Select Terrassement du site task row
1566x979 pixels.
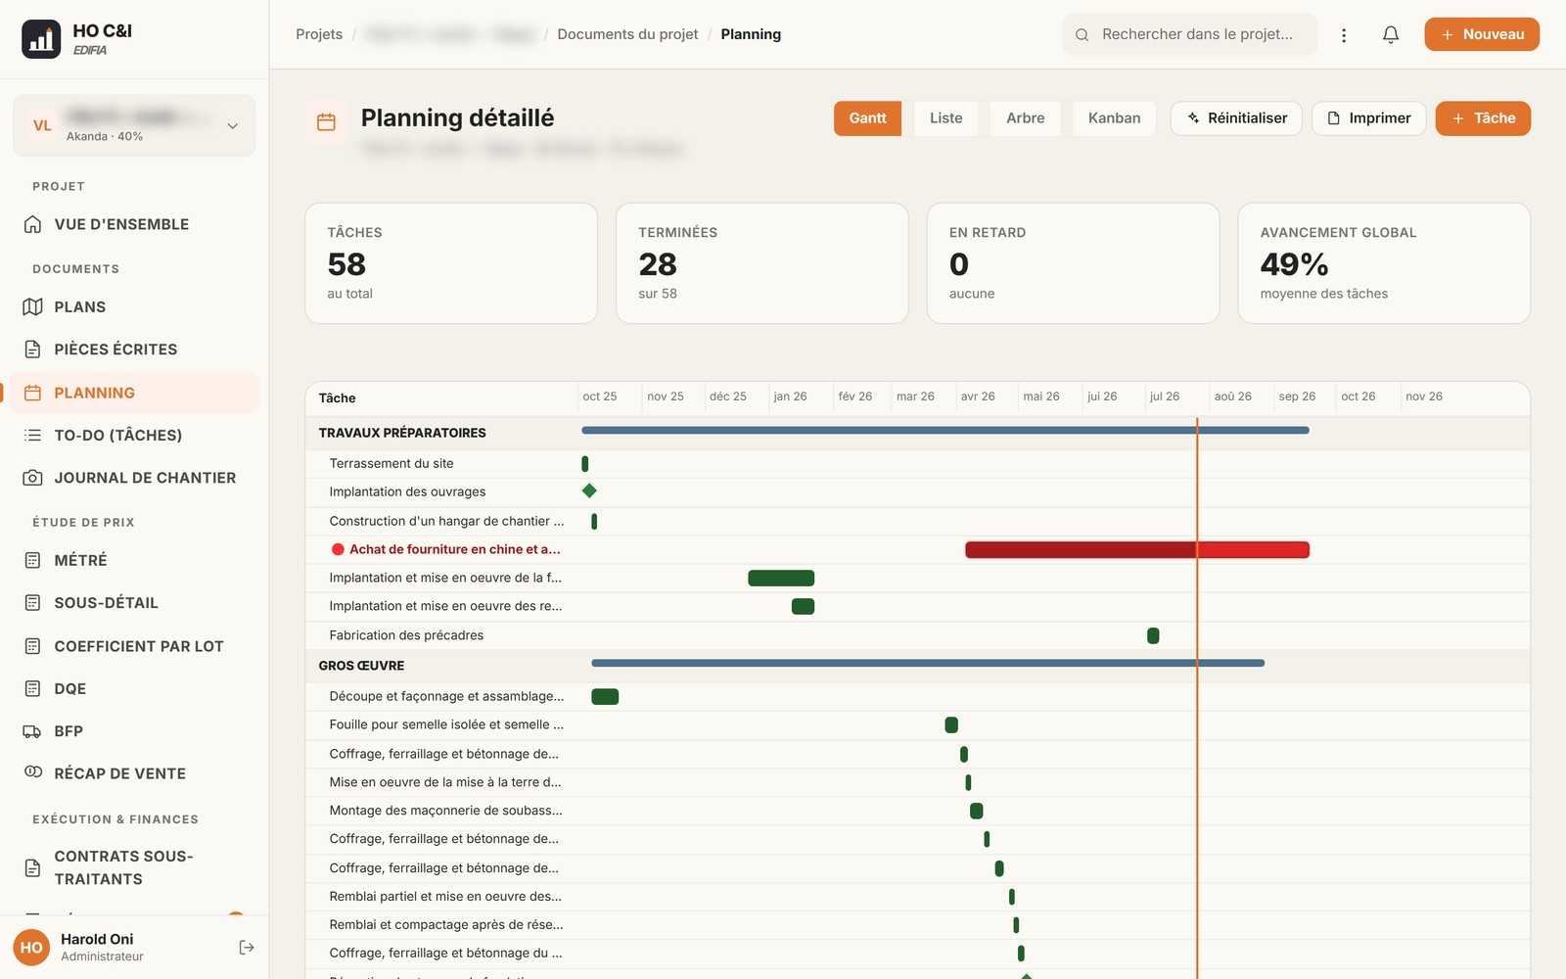tap(917, 463)
